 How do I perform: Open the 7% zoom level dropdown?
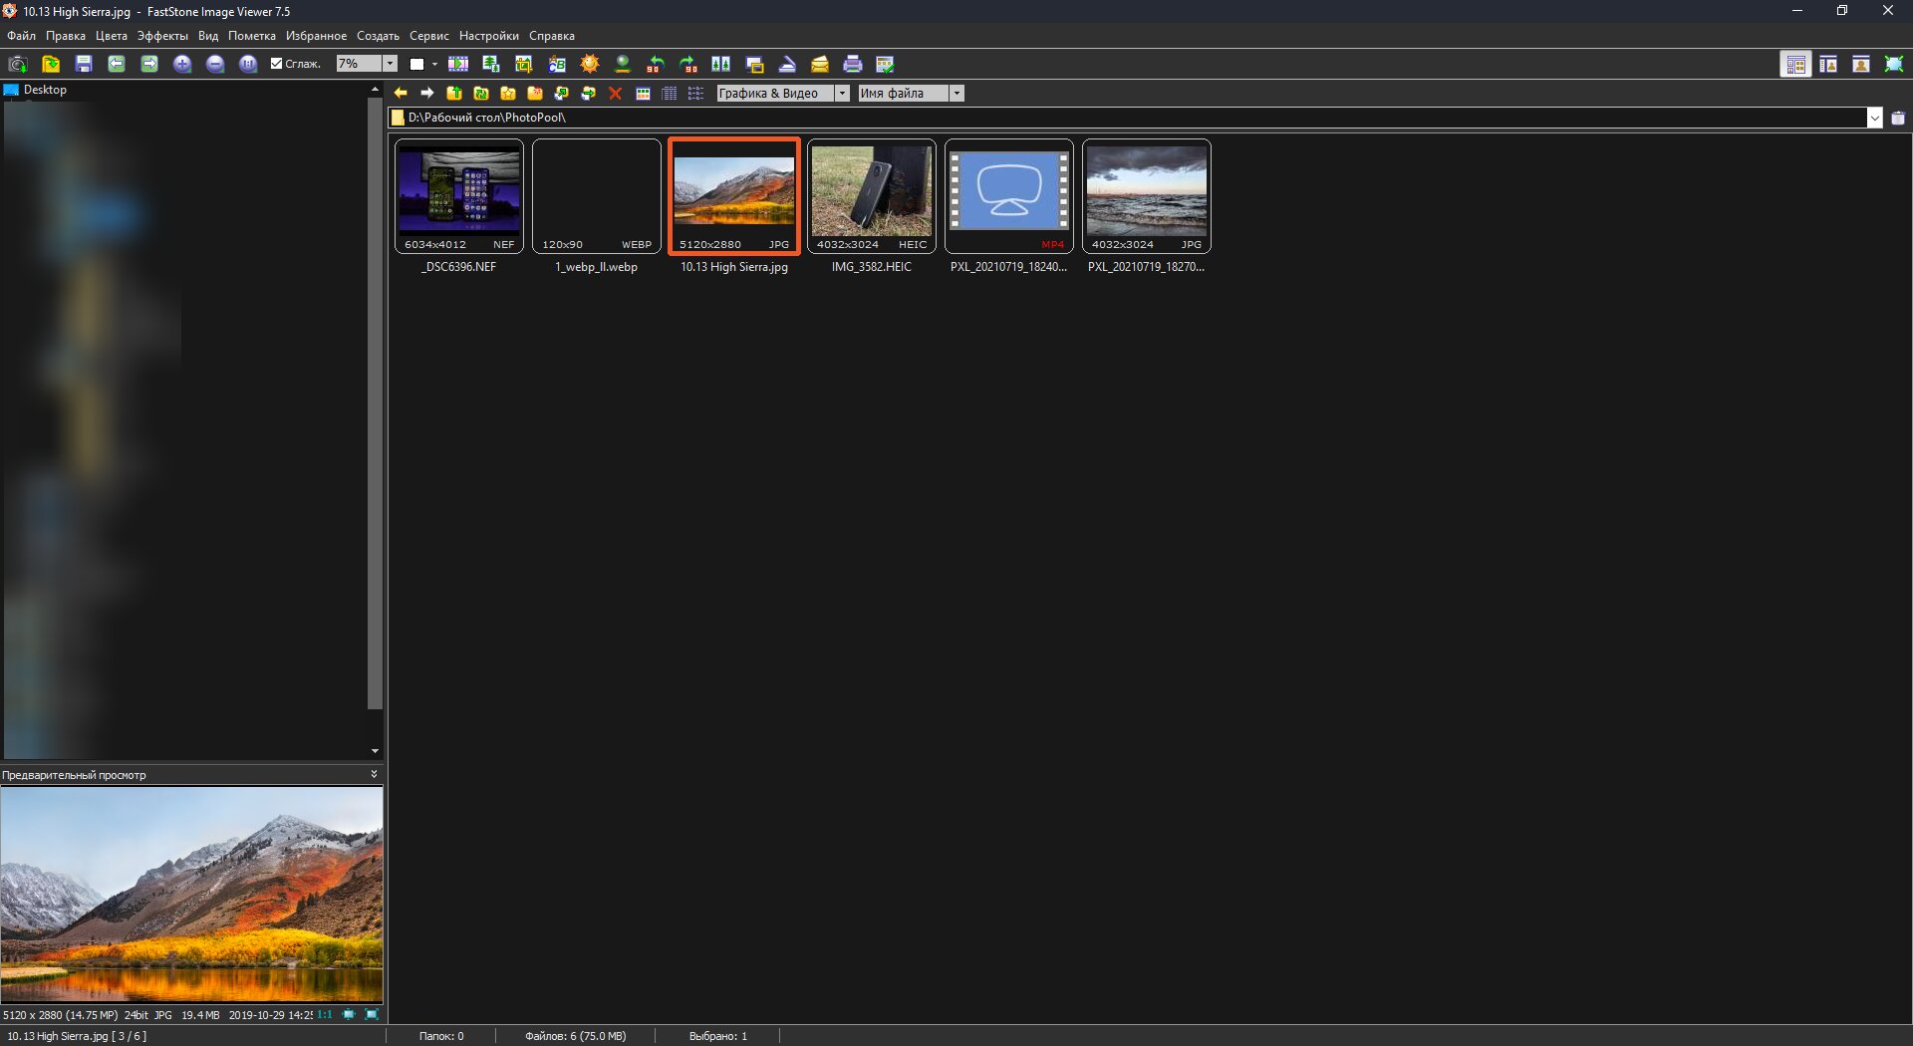391,64
